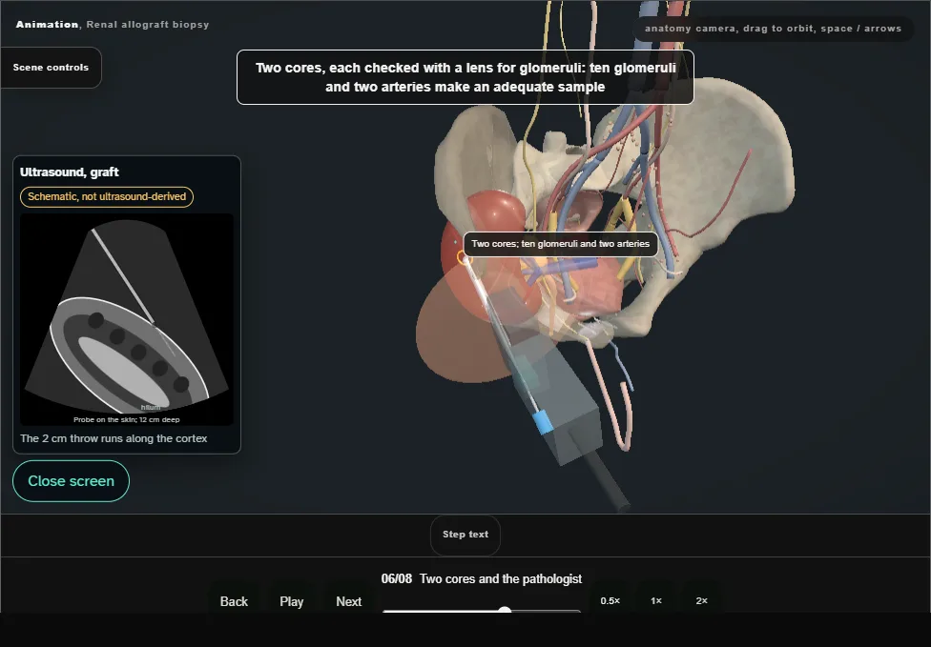Click the blue needle hub on probe
This screenshot has width=931, height=647.
coord(543,422)
